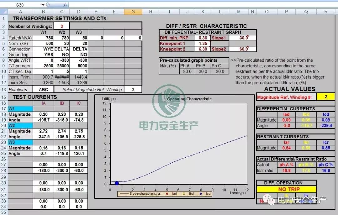Select the W1 Connection WYE cell
This screenshot has width=338, height=215.
(44, 49)
